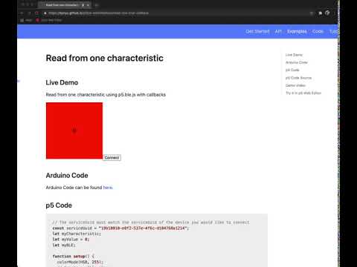The width and height of the screenshot is (357, 267).
Task: Open a new tab with the plus icon
Action: 97,4
